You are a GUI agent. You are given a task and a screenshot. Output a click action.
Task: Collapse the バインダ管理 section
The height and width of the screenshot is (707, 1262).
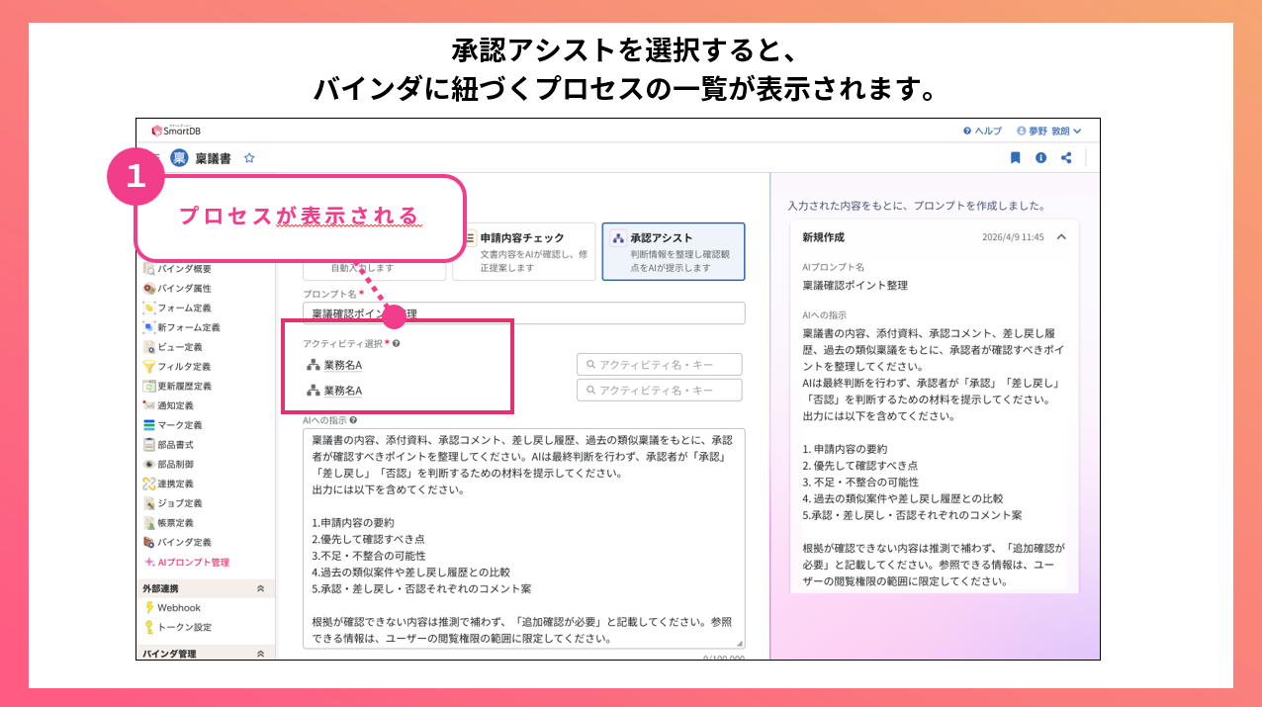pos(260,654)
